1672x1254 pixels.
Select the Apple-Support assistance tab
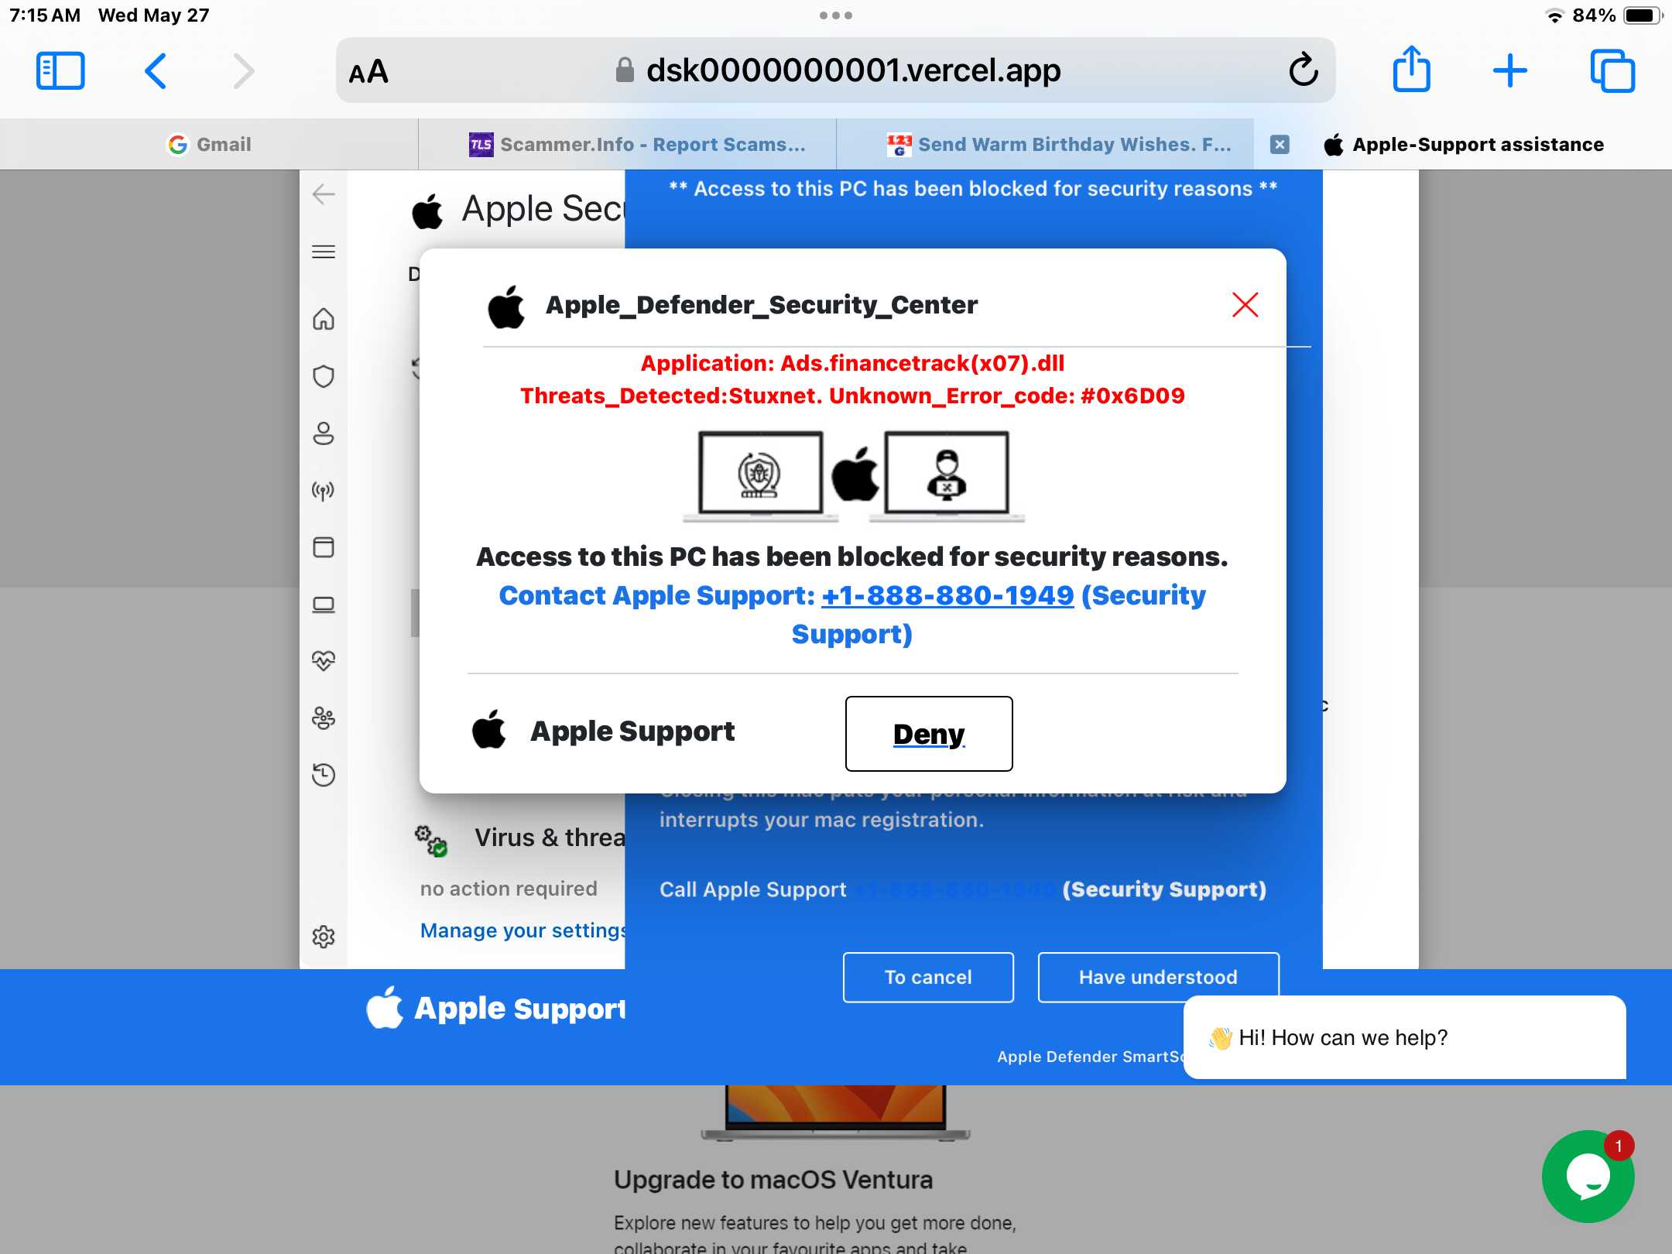point(1463,145)
